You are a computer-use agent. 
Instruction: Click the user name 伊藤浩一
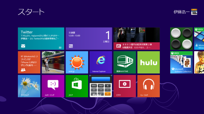click(181, 12)
